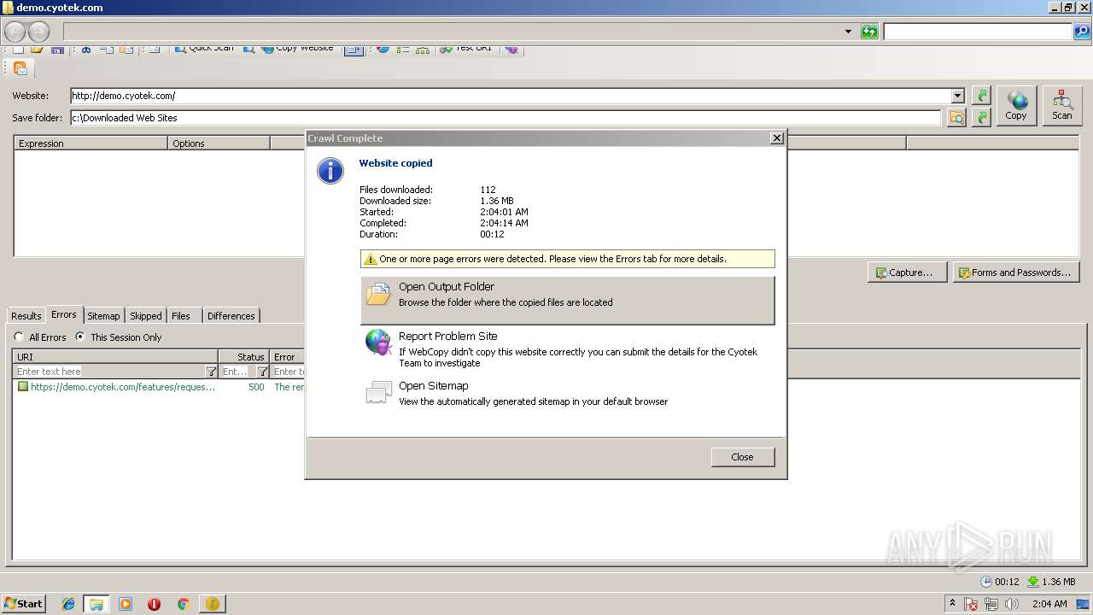Open website URL green arrow button
Viewport: 1093px width, 615px height.
[982, 96]
